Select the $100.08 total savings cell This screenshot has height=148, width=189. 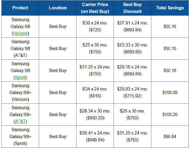coord(170,92)
